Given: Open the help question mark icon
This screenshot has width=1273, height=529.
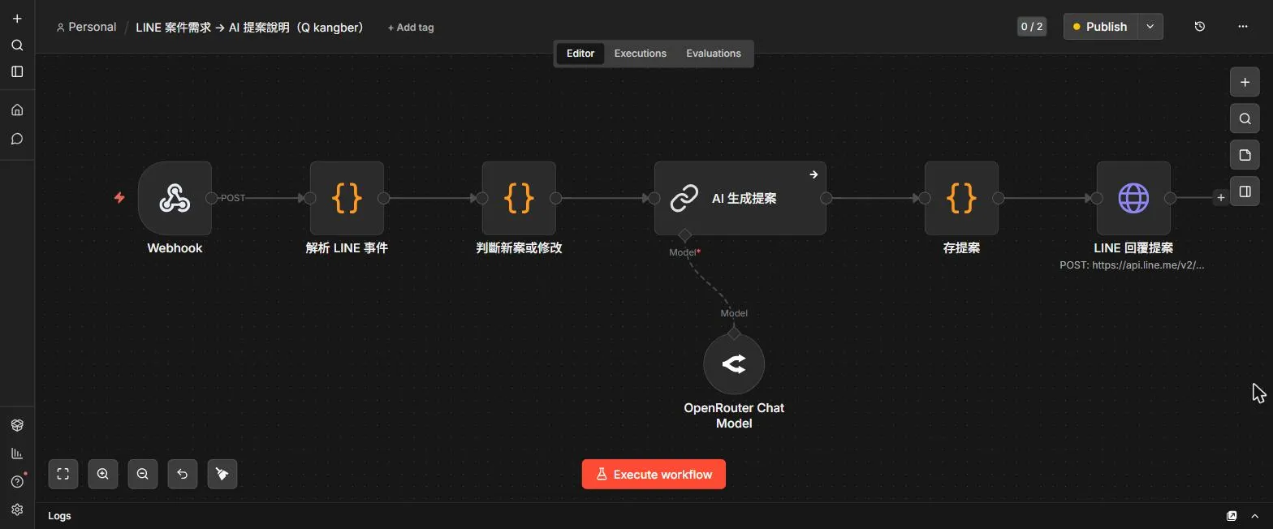Looking at the screenshot, I should pos(17,482).
